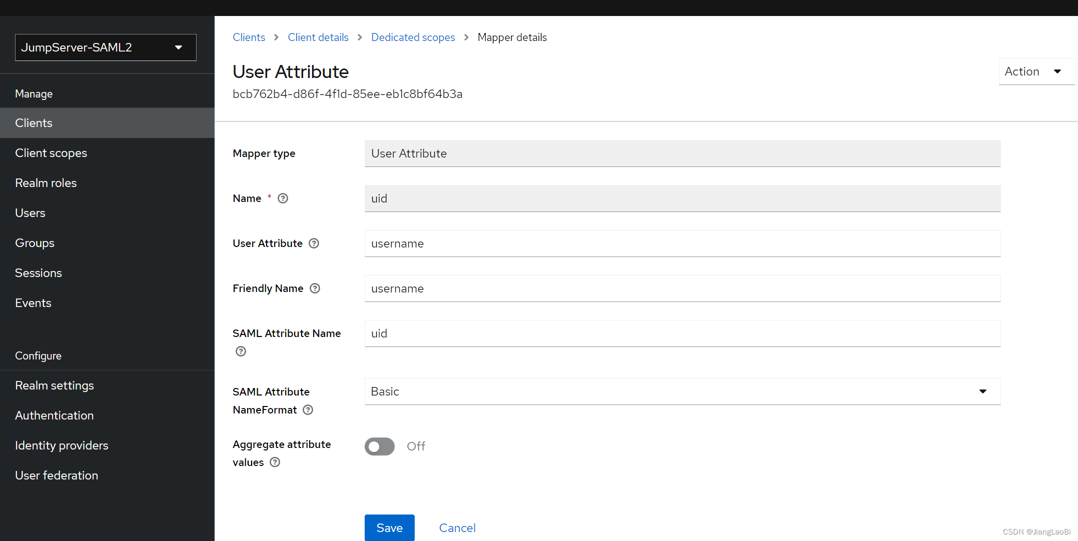This screenshot has height=541, width=1078.
Task: View the Friendly Name help tooltip
Action: (315, 288)
